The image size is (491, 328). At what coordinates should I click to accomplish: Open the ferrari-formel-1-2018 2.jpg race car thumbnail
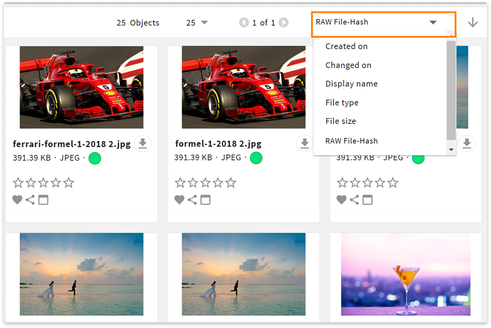(81, 87)
